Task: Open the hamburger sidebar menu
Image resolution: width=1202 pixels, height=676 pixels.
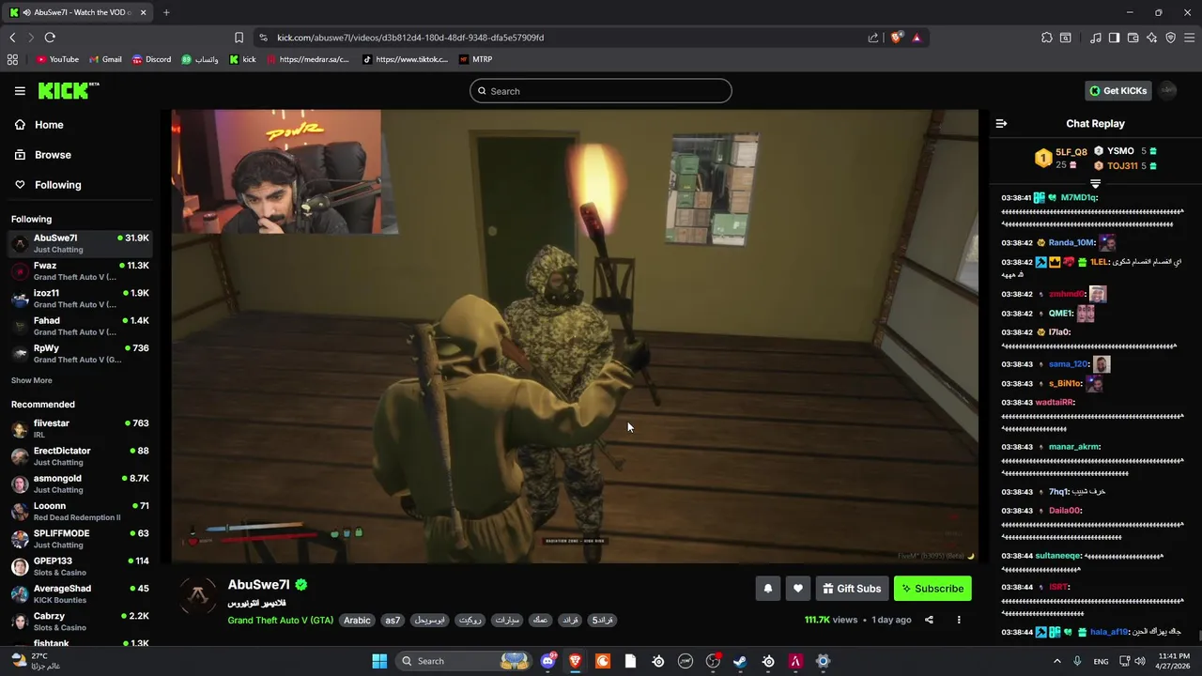Action: (20, 91)
